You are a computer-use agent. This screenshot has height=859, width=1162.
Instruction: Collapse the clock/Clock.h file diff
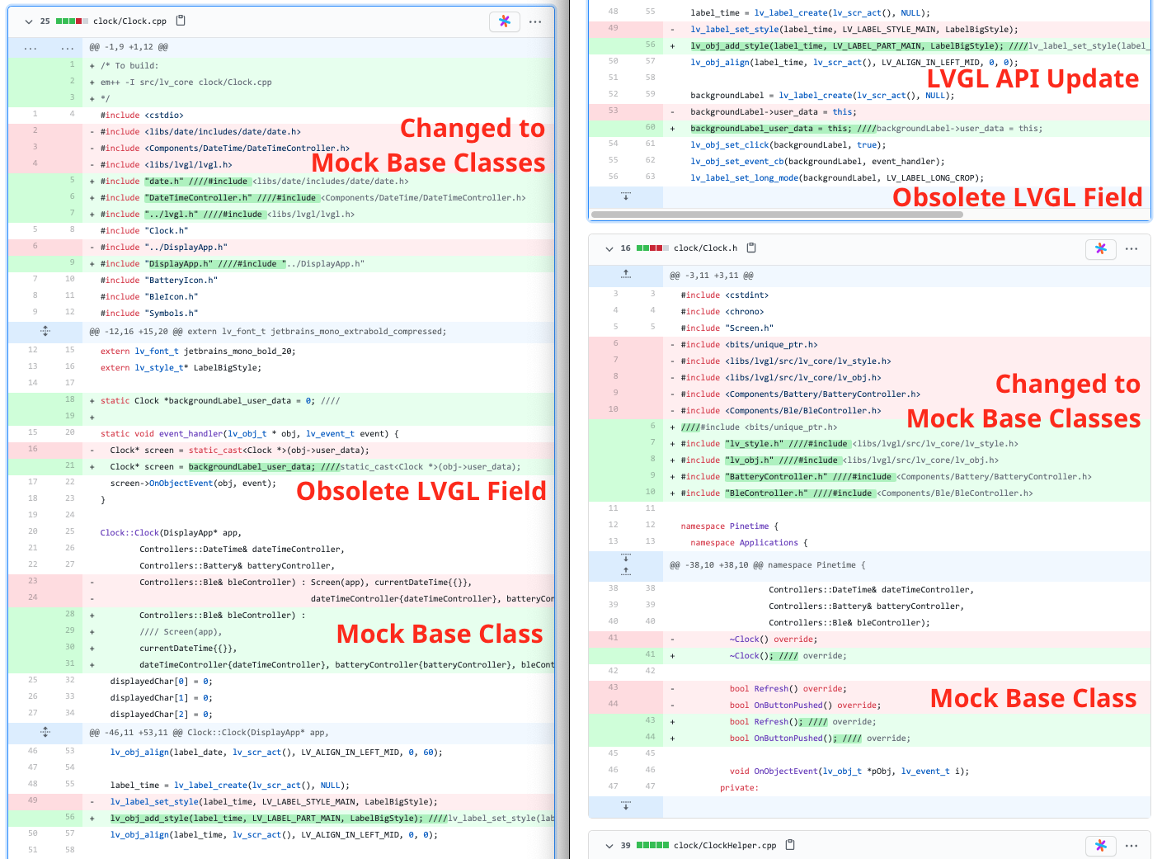(x=609, y=248)
